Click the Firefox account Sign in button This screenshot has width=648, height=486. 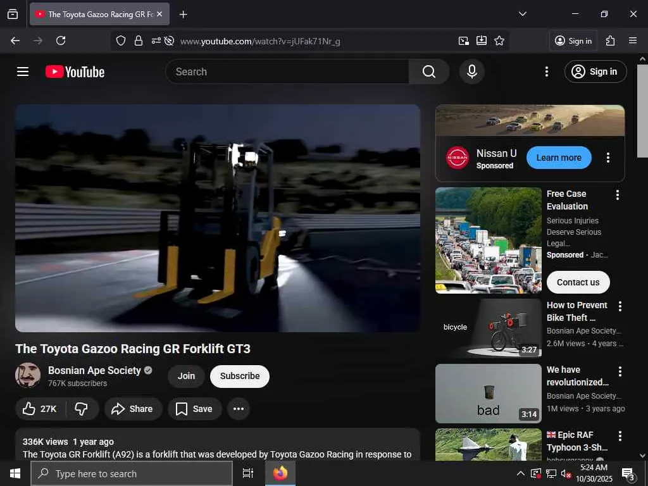coord(573,40)
